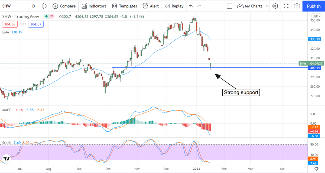
Task: Click the Compare symbol button
Action: [64, 6]
